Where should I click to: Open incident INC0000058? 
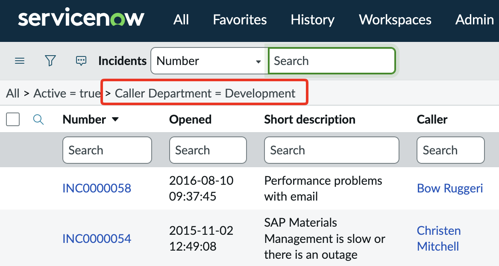(97, 188)
